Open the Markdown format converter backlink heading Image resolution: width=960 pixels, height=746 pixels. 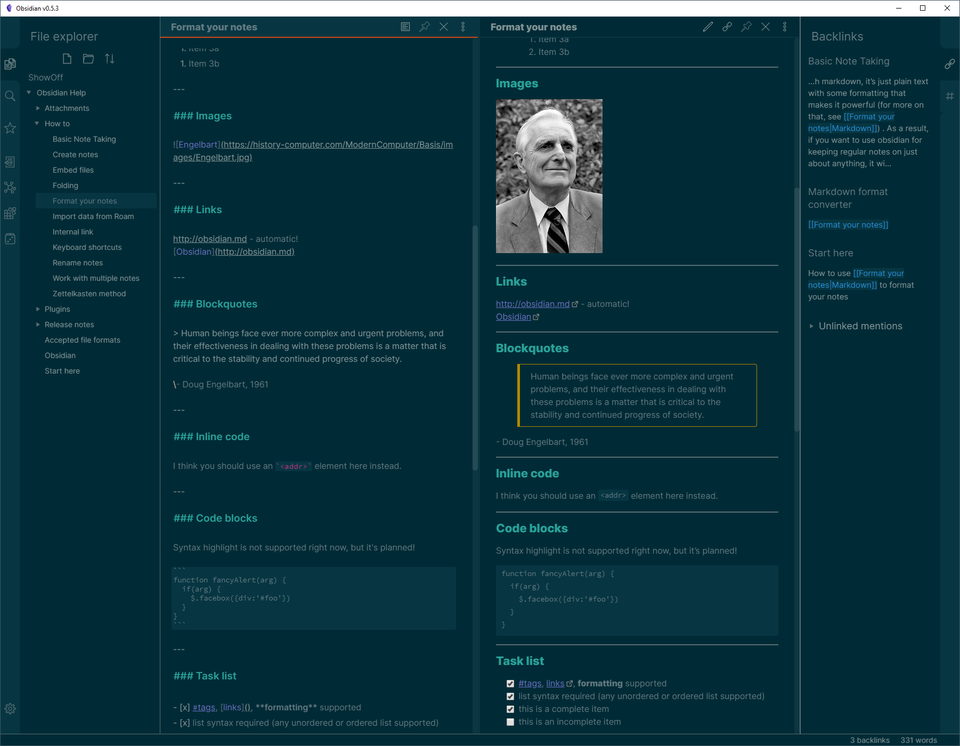(848, 198)
